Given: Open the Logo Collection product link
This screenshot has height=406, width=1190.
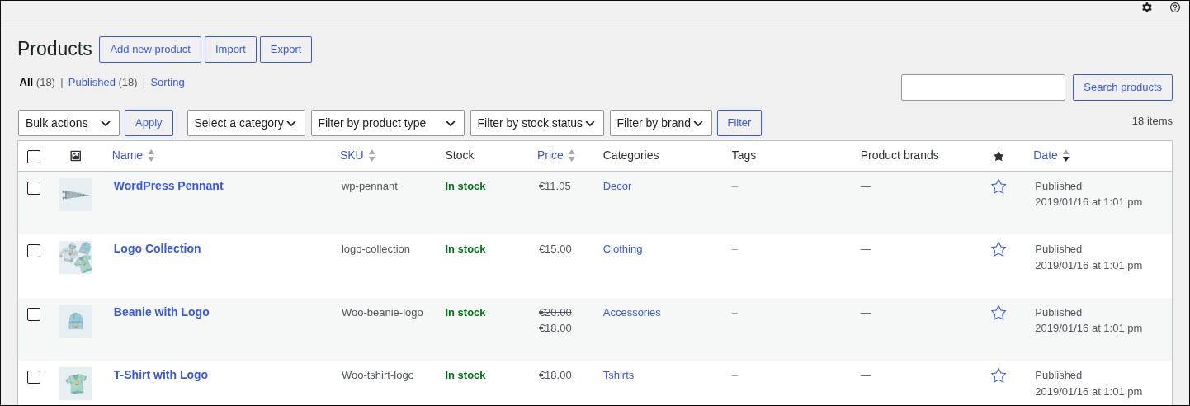Looking at the screenshot, I should 157,248.
